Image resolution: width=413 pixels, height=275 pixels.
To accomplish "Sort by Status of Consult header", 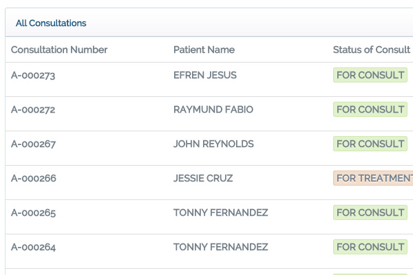I will tap(372, 49).
